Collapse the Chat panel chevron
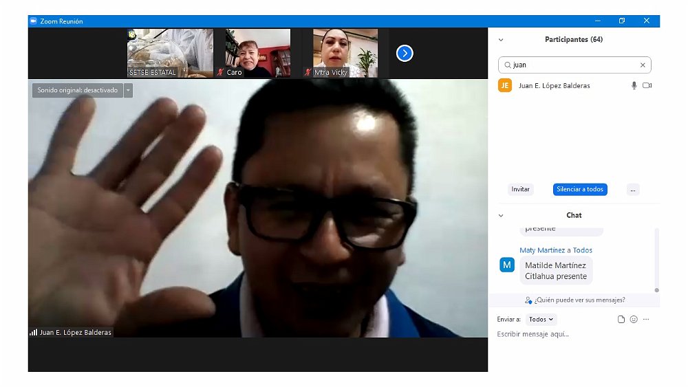The width and height of the screenshot is (688, 387). pyautogui.click(x=501, y=215)
